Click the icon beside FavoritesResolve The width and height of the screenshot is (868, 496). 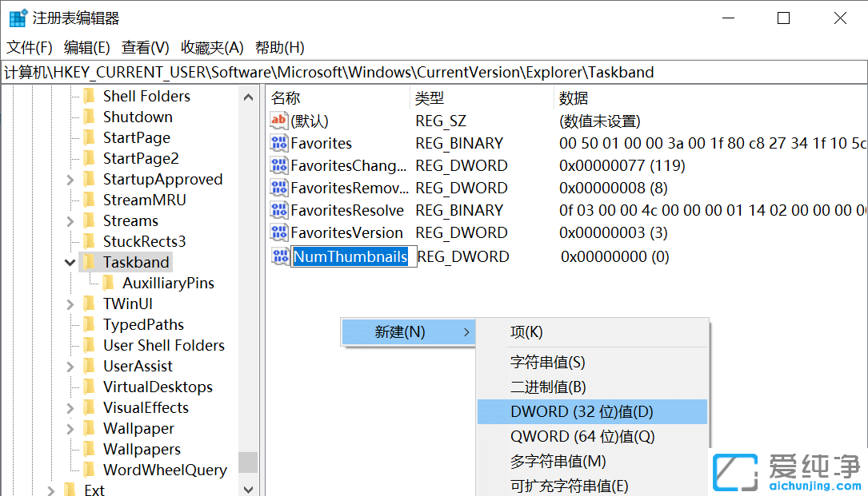[278, 210]
